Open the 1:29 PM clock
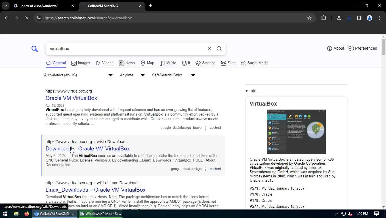The height and width of the screenshot is (218, 386). [x=362, y=214]
